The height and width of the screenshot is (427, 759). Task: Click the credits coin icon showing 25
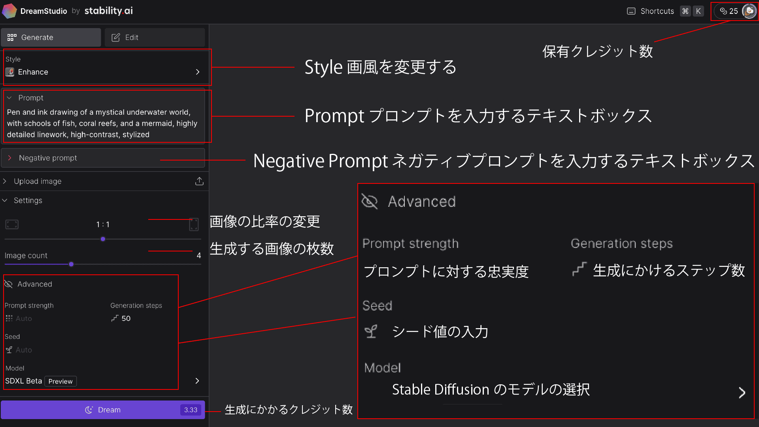[x=723, y=11]
